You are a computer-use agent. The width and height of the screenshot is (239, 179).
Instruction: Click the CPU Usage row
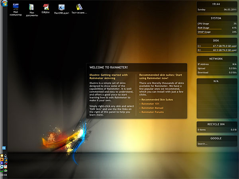click(x=217, y=24)
